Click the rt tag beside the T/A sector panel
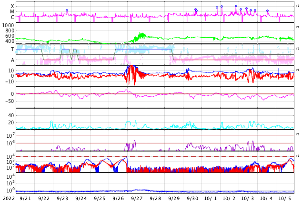 pyautogui.click(x=297, y=49)
